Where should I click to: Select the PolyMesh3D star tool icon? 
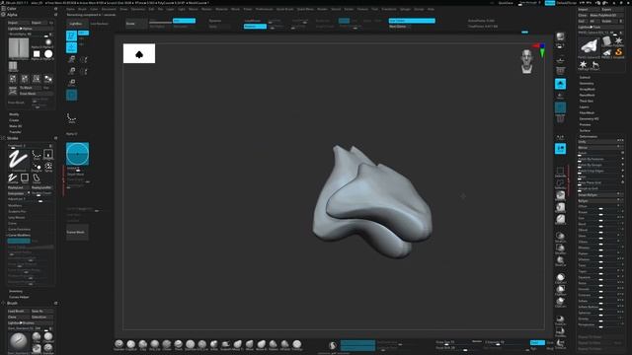[619, 41]
